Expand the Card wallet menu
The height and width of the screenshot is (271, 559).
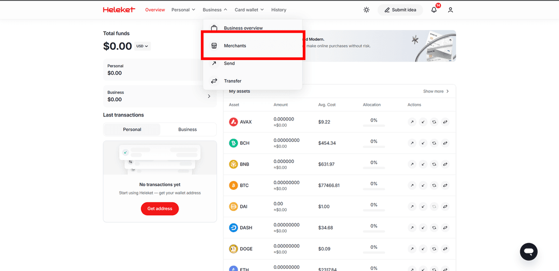(x=249, y=10)
